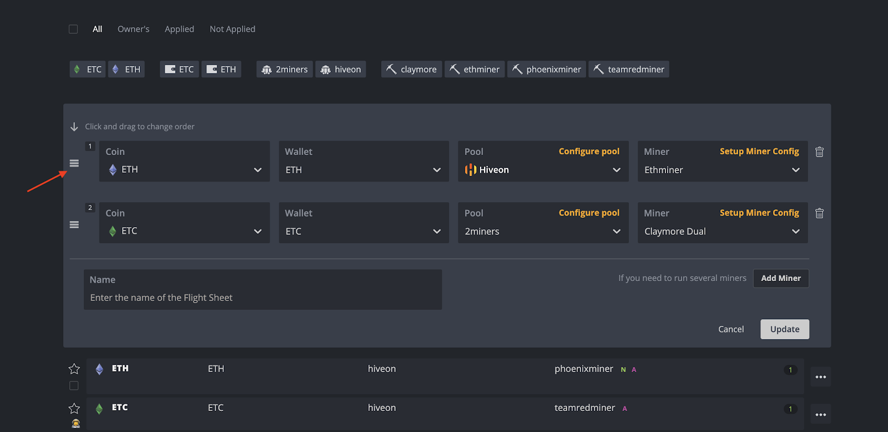Click the down arrow beside change order hint

pos(74,127)
